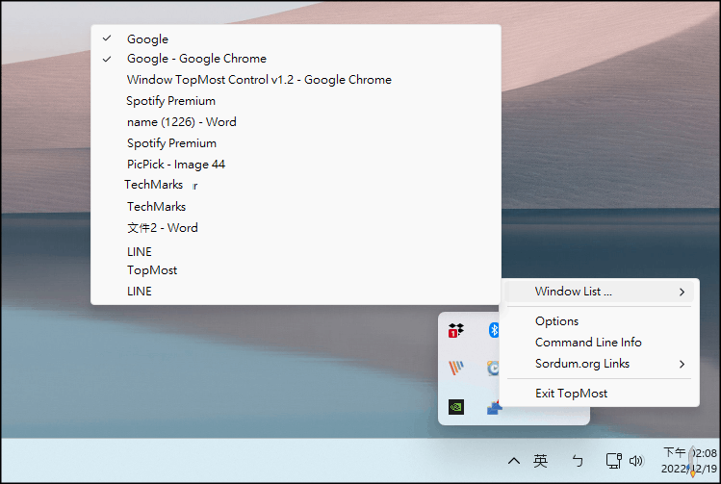This screenshot has width=721, height=484.
Task: Open the taskbar date and time
Action: [690, 460]
